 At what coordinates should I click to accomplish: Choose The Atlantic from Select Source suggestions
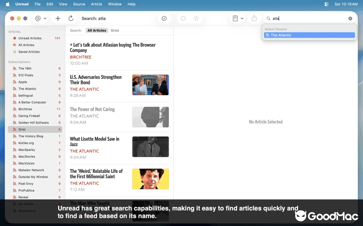(309, 35)
